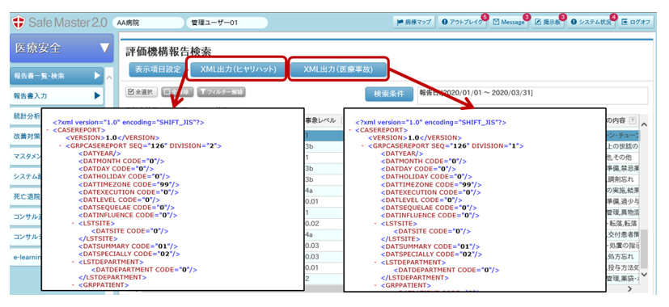Click the 報告日 date range field
Image resolution: width=669 pixels, height=307 pixels.
[x=531, y=95]
